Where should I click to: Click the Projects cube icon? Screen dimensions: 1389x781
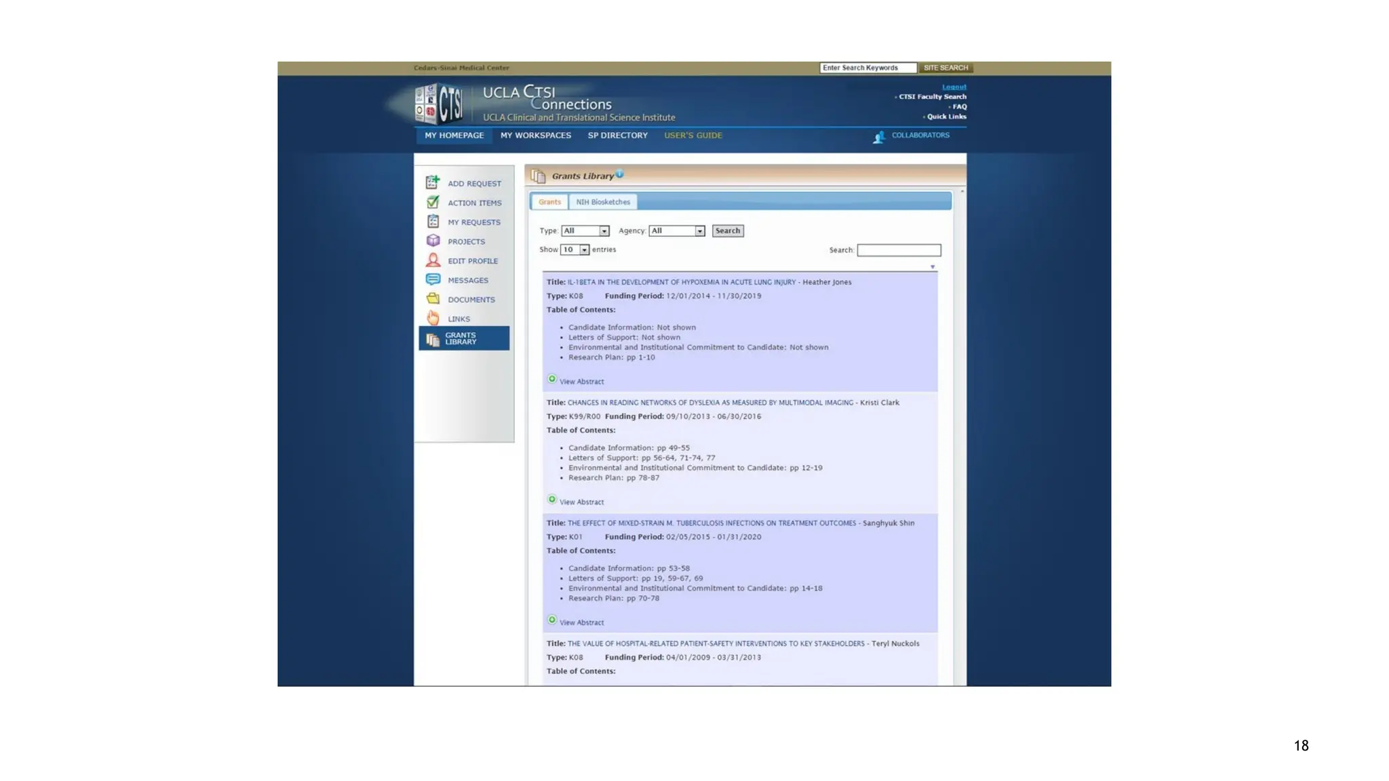(433, 241)
